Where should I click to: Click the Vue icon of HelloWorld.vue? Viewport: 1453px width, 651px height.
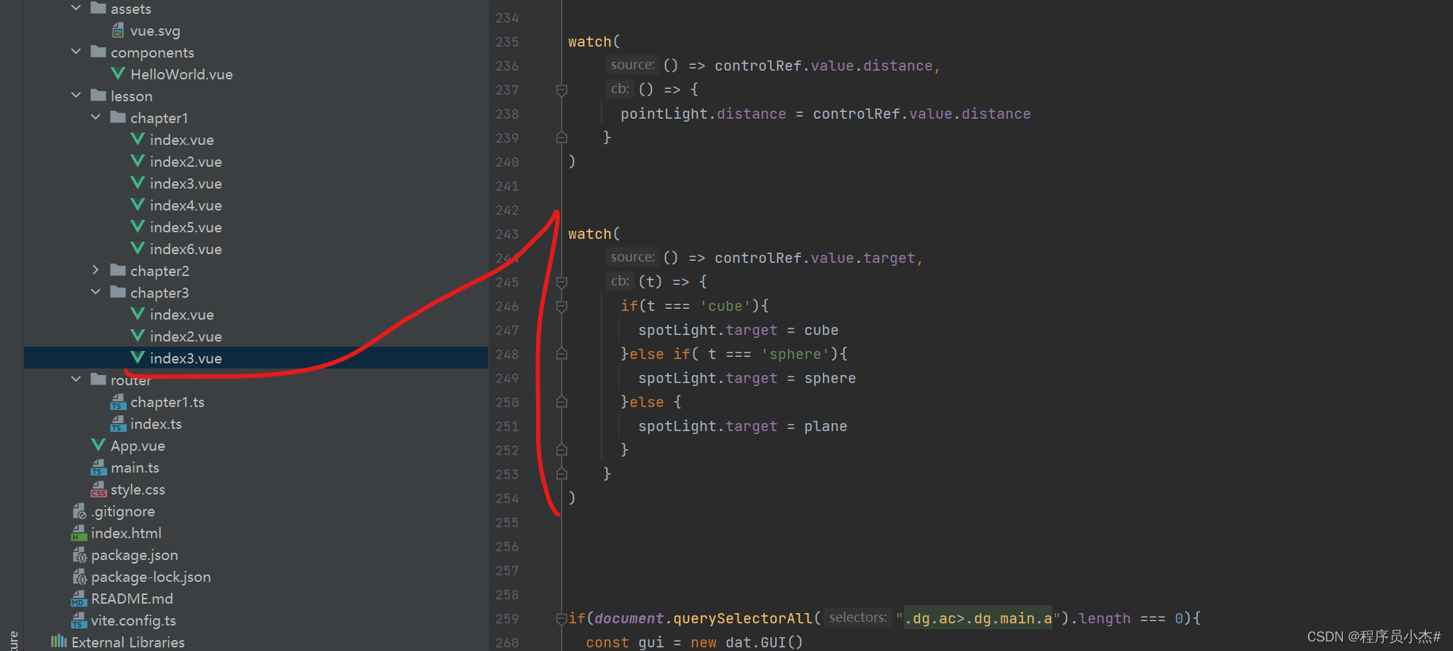click(117, 74)
